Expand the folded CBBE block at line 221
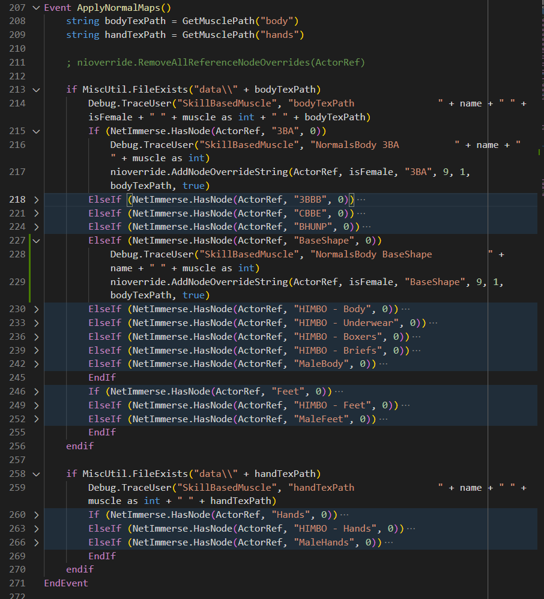This screenshot has height=599, width=544. point(36,213)
